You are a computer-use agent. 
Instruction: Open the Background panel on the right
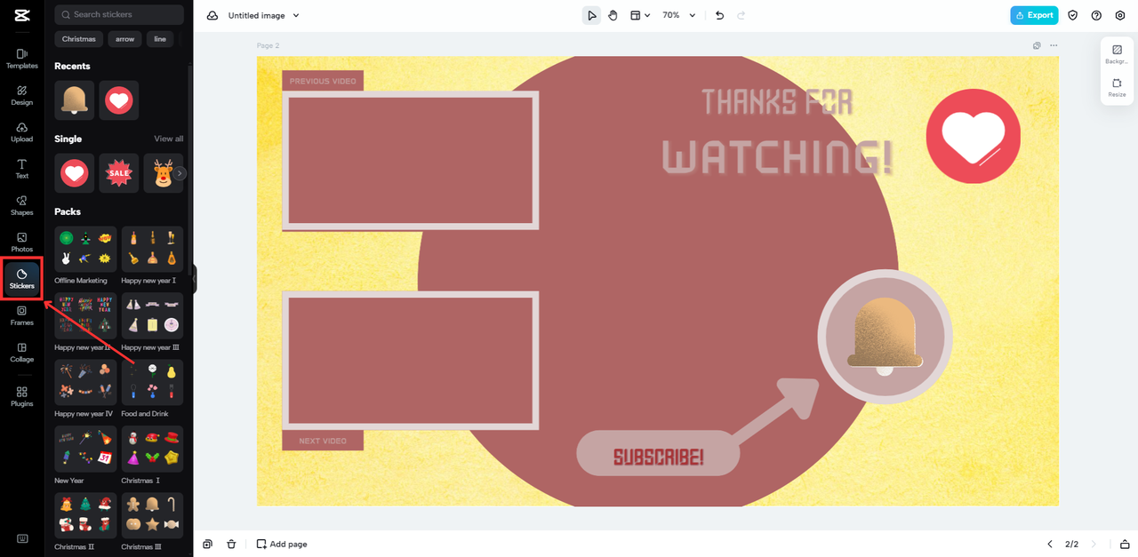pyautogui.click(x=1117, y=54)
